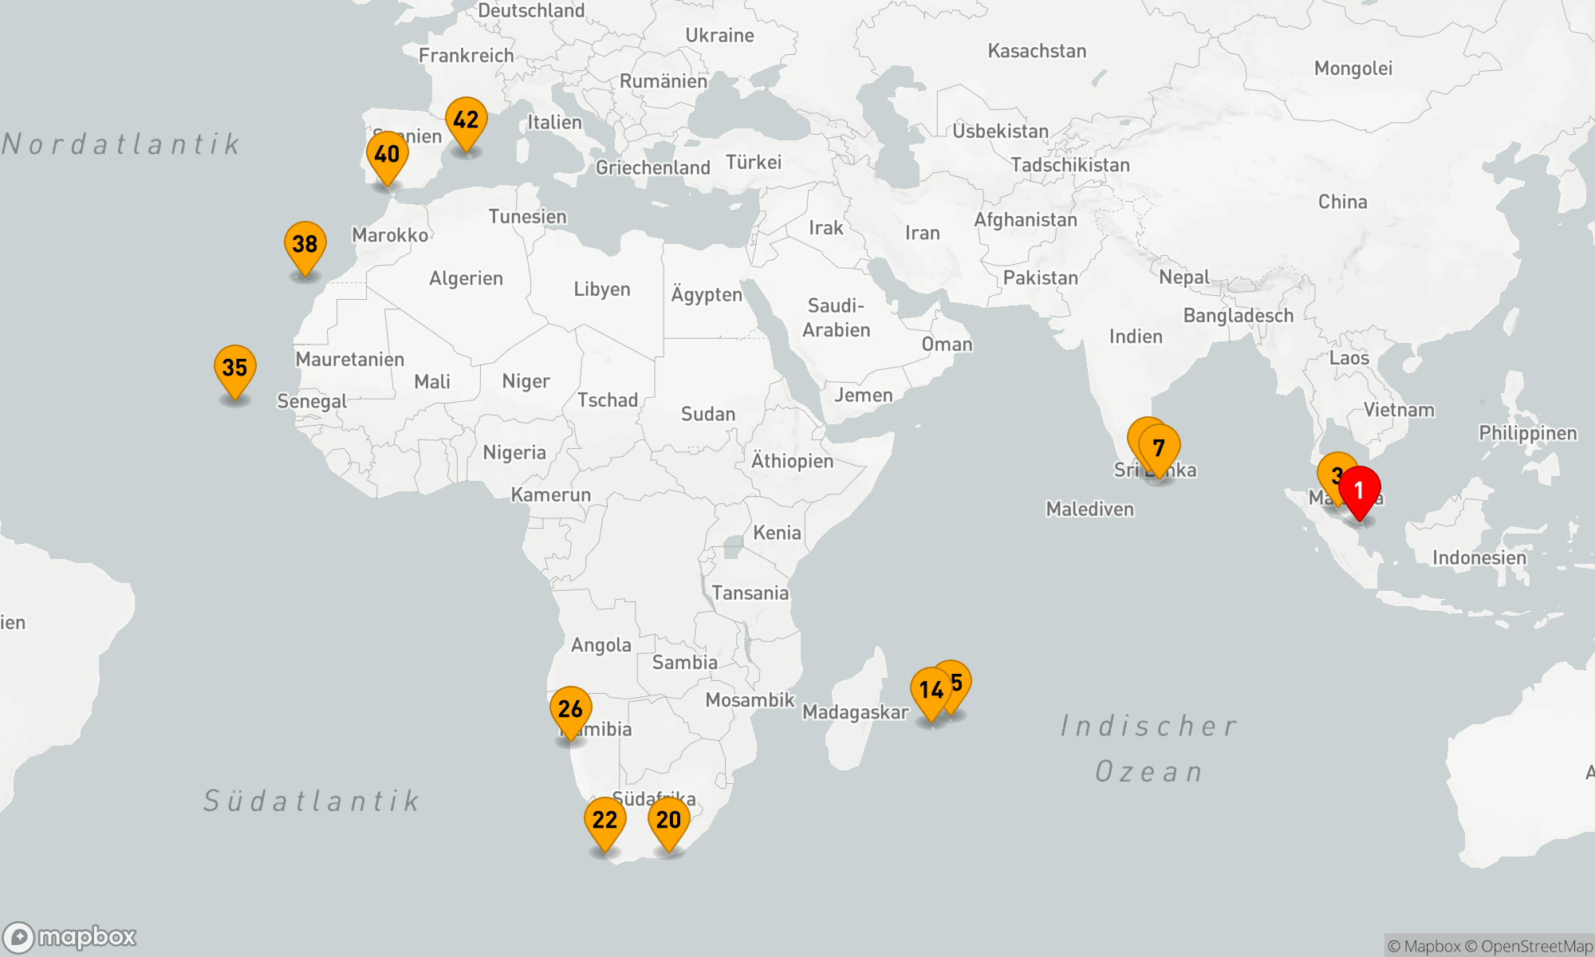This screenshot has height=957, width=1595.
Task: Open the © OpenStreetMap attribution link
Action: [x=1529, y=947]
